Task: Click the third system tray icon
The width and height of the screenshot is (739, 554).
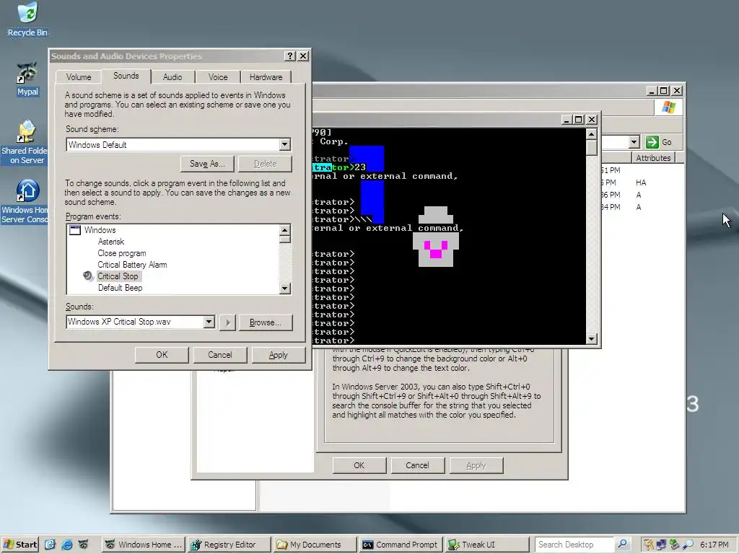Action: click(x=675, y=544)
